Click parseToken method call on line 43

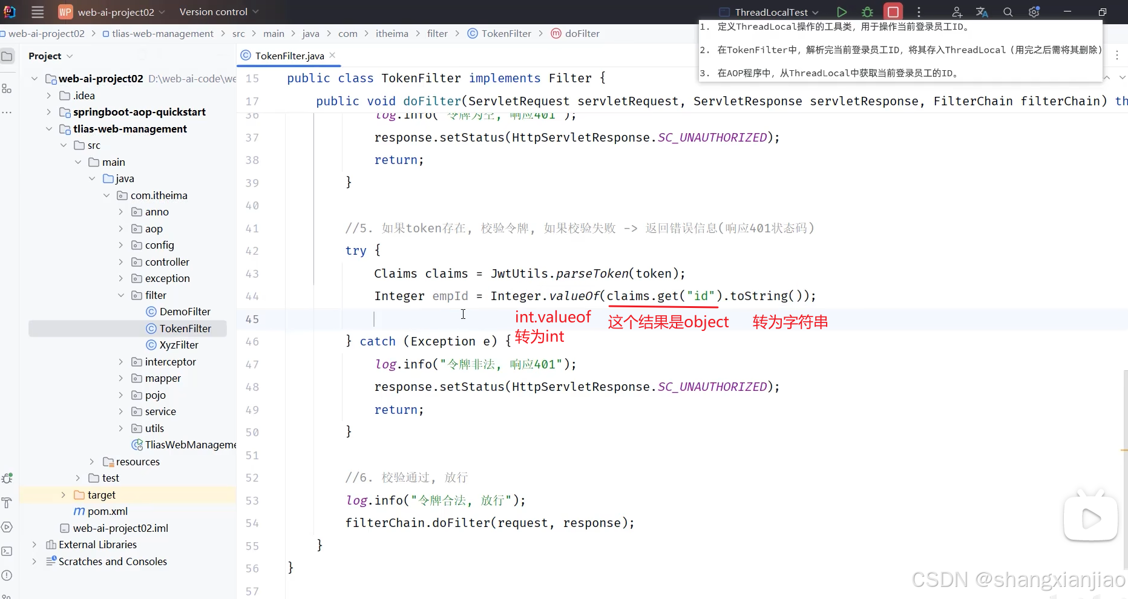pos(592,273)
